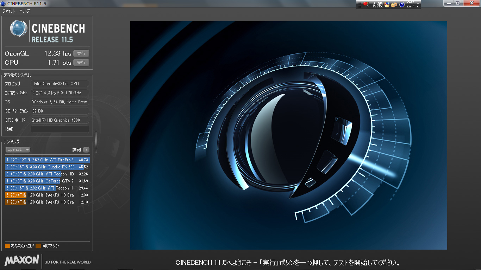This screenshot has width=481, height=270.
Task: Open the ヘルプ menu
Action: pyautogui.click(x=25, y=11)
